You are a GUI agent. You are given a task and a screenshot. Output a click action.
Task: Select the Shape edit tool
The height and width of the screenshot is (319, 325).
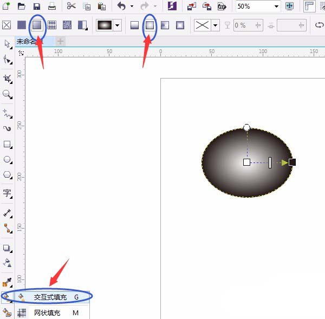click(7, 60)
